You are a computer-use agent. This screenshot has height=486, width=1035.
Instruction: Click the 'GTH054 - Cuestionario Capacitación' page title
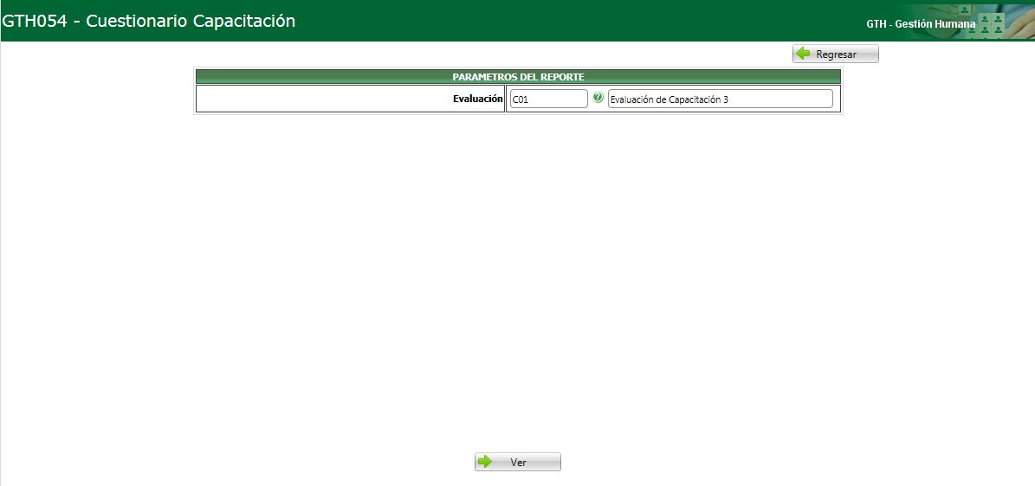click(148, 21)
